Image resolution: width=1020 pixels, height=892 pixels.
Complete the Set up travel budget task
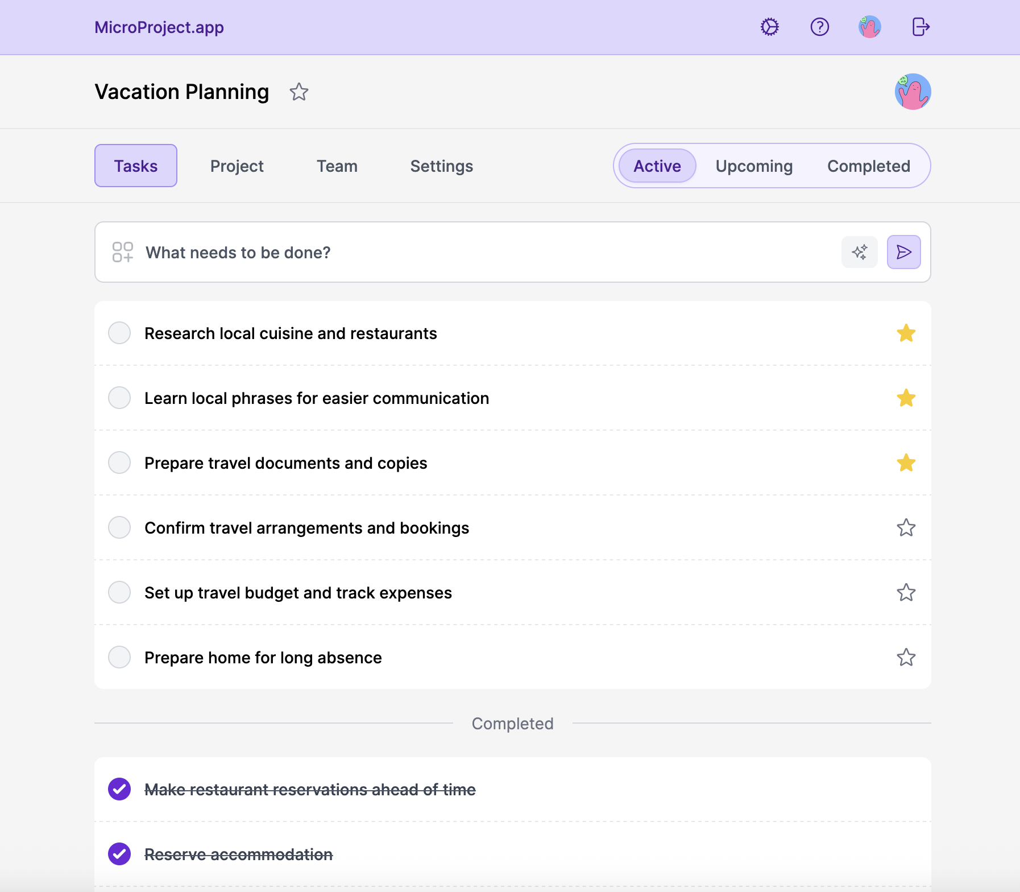119,593
